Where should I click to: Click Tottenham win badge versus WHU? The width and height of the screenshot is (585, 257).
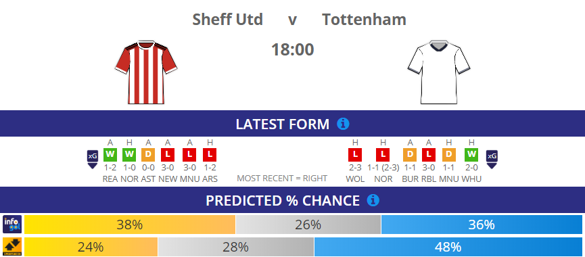[471, 155]
